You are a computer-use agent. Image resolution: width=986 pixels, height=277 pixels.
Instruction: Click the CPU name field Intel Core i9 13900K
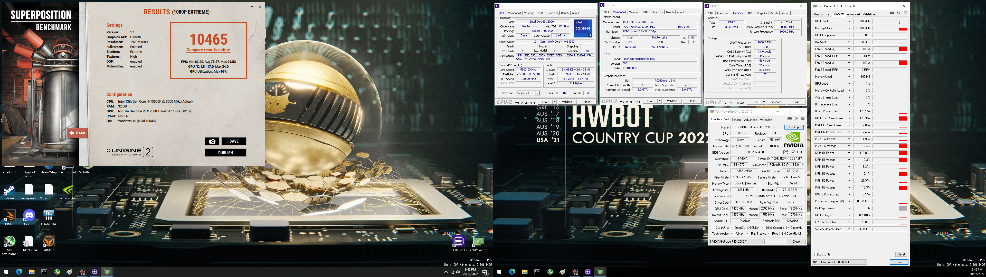tap(542, 22)
